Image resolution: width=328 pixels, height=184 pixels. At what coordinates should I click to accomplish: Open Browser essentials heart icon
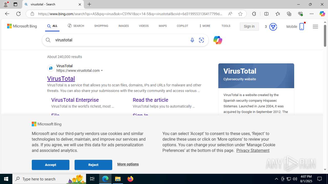point(300,14)
